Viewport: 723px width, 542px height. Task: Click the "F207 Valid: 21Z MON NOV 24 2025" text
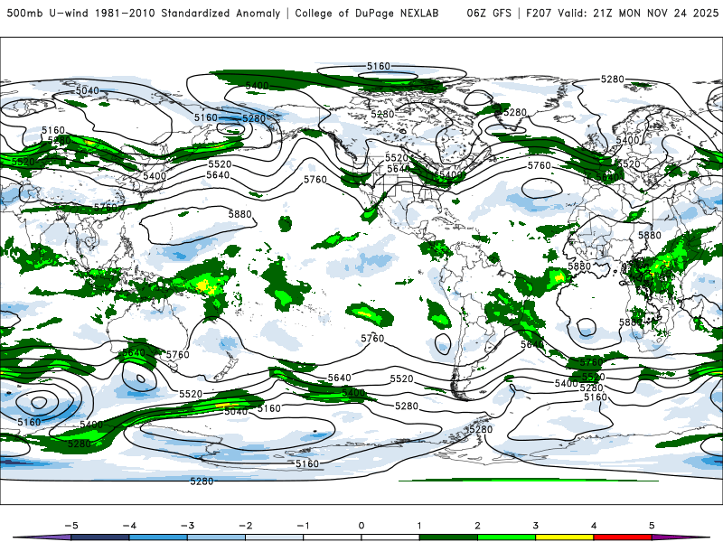pyautogui.click(x=622, y=13)
